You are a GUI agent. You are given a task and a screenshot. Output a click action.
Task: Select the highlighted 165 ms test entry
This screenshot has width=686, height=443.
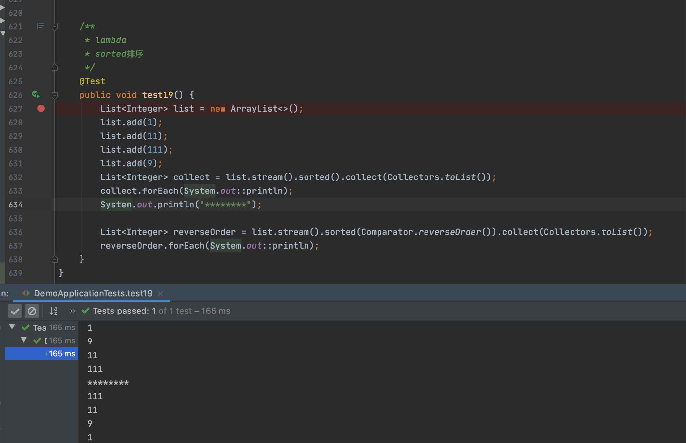62,354
